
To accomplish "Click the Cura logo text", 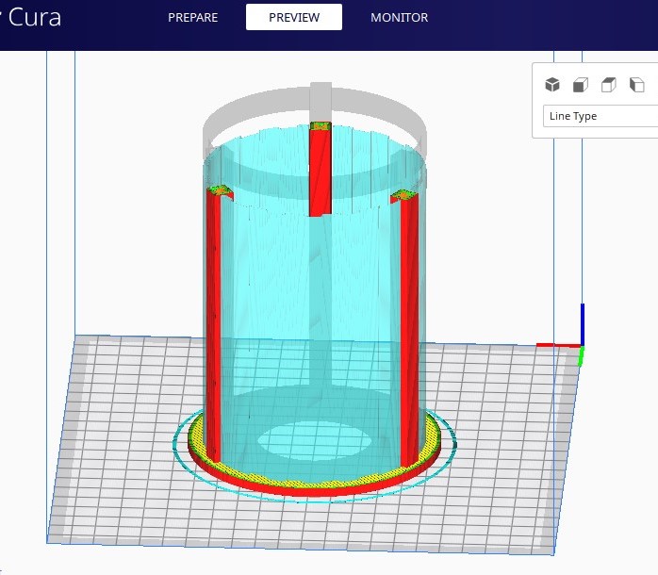I will 33,18.
